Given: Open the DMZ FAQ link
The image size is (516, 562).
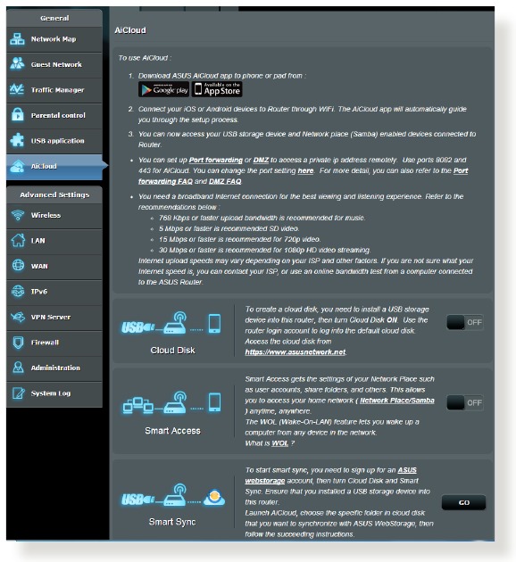Looking at the screenshot, I should coord(225,181).
